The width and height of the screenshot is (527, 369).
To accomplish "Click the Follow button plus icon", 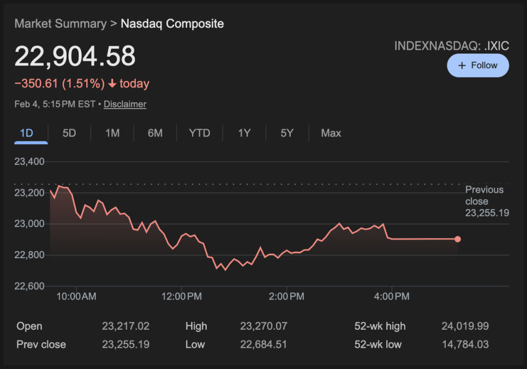I will [462, 66].
